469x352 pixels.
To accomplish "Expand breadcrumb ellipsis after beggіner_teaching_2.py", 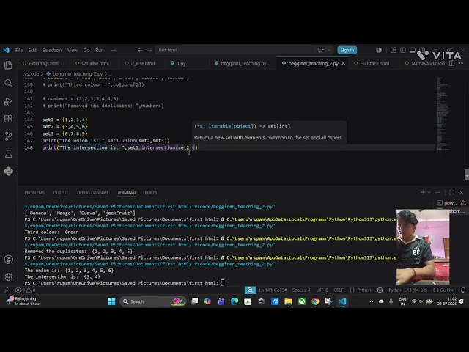I will click(x=110, y=73).
